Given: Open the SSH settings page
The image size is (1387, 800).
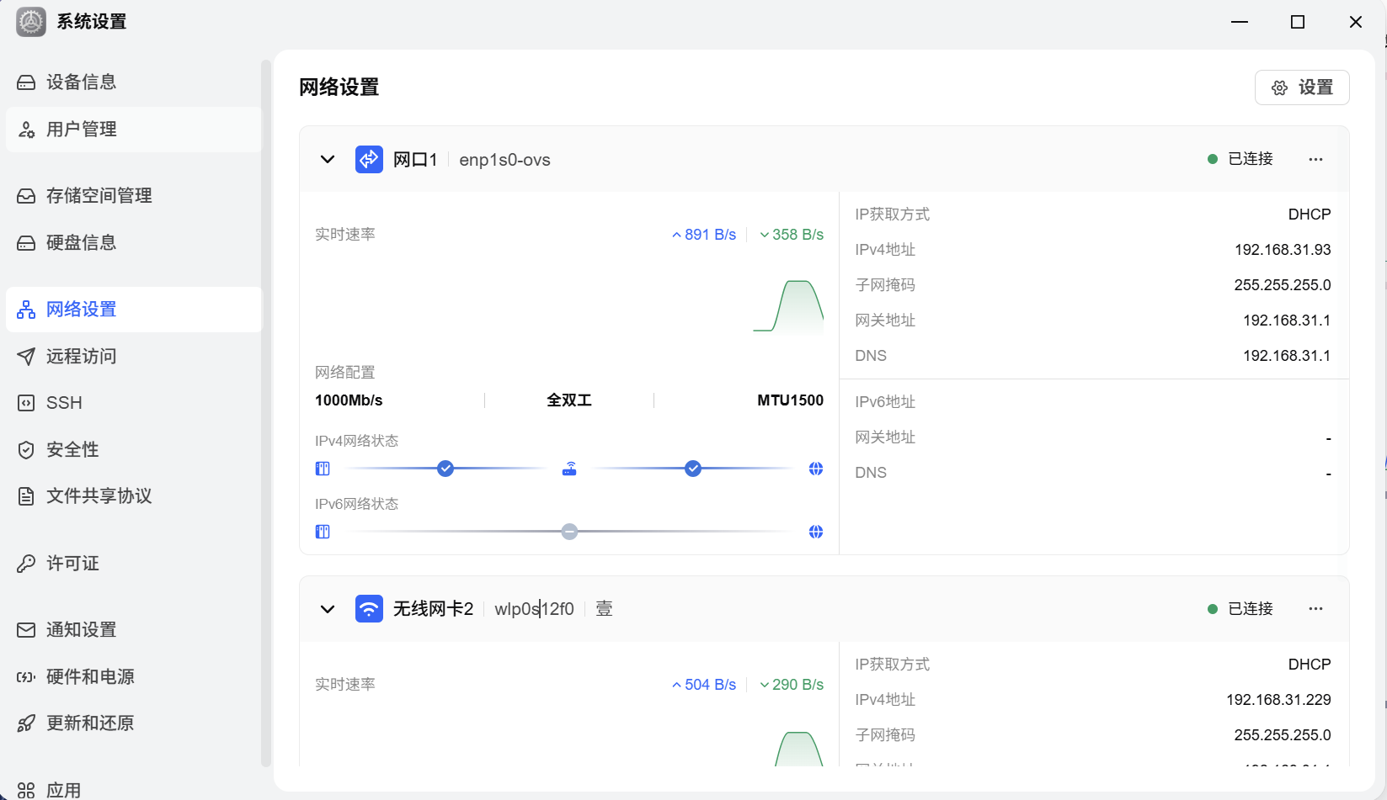Looking at the screenshot, I should pyautogui.click(x=64, y=403).
